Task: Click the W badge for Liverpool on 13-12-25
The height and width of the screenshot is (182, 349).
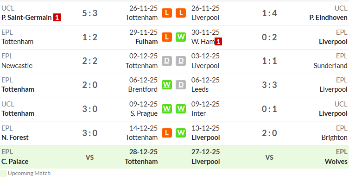Action: (181, 133)
